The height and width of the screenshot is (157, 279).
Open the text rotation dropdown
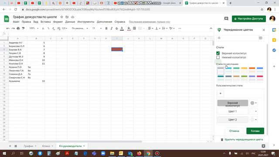coord(172,28)
